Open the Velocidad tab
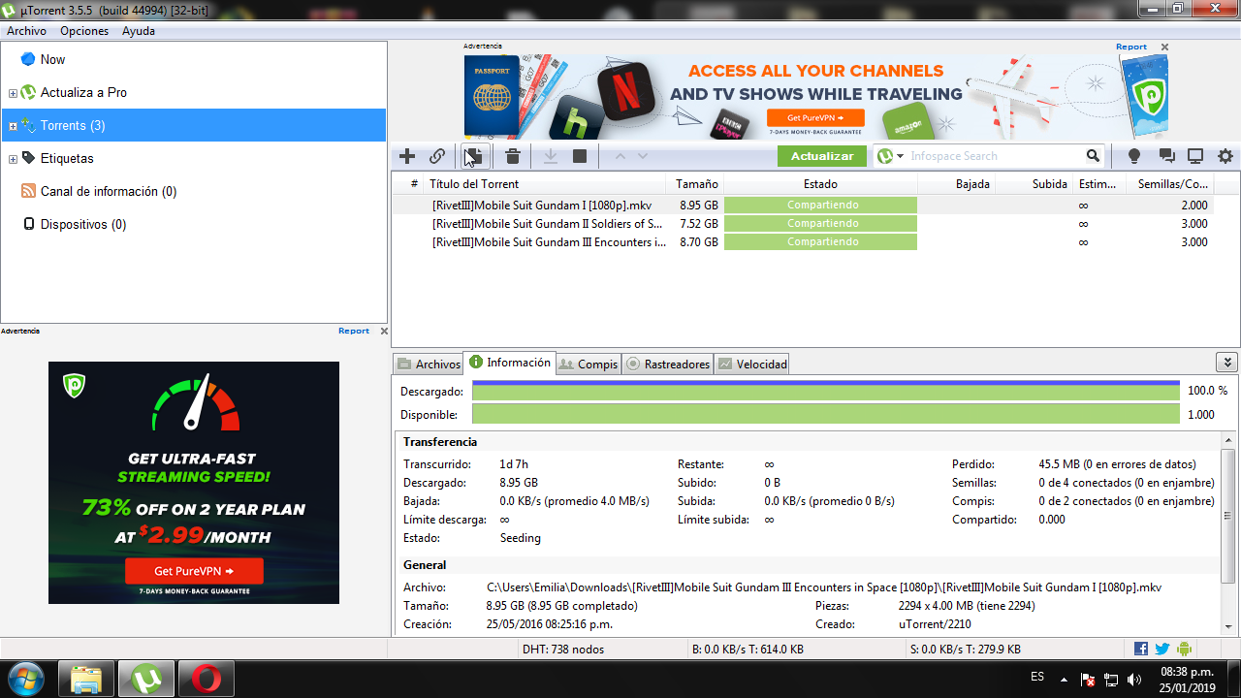The image size is (1241, 698). (752, 364)
